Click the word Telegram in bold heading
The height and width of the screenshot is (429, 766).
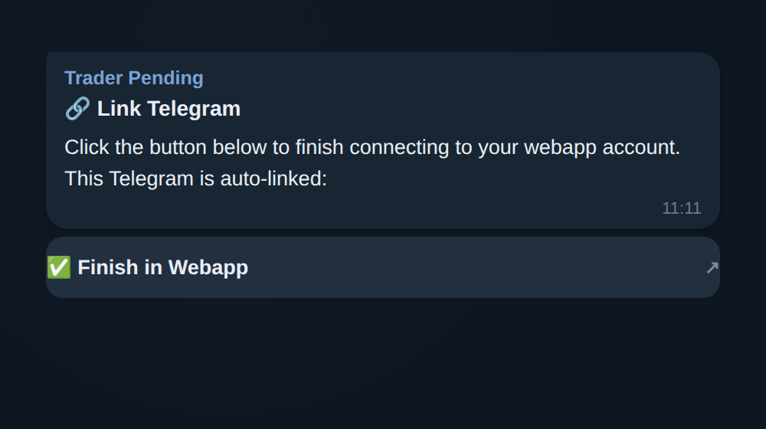click(x=194, y=109)
